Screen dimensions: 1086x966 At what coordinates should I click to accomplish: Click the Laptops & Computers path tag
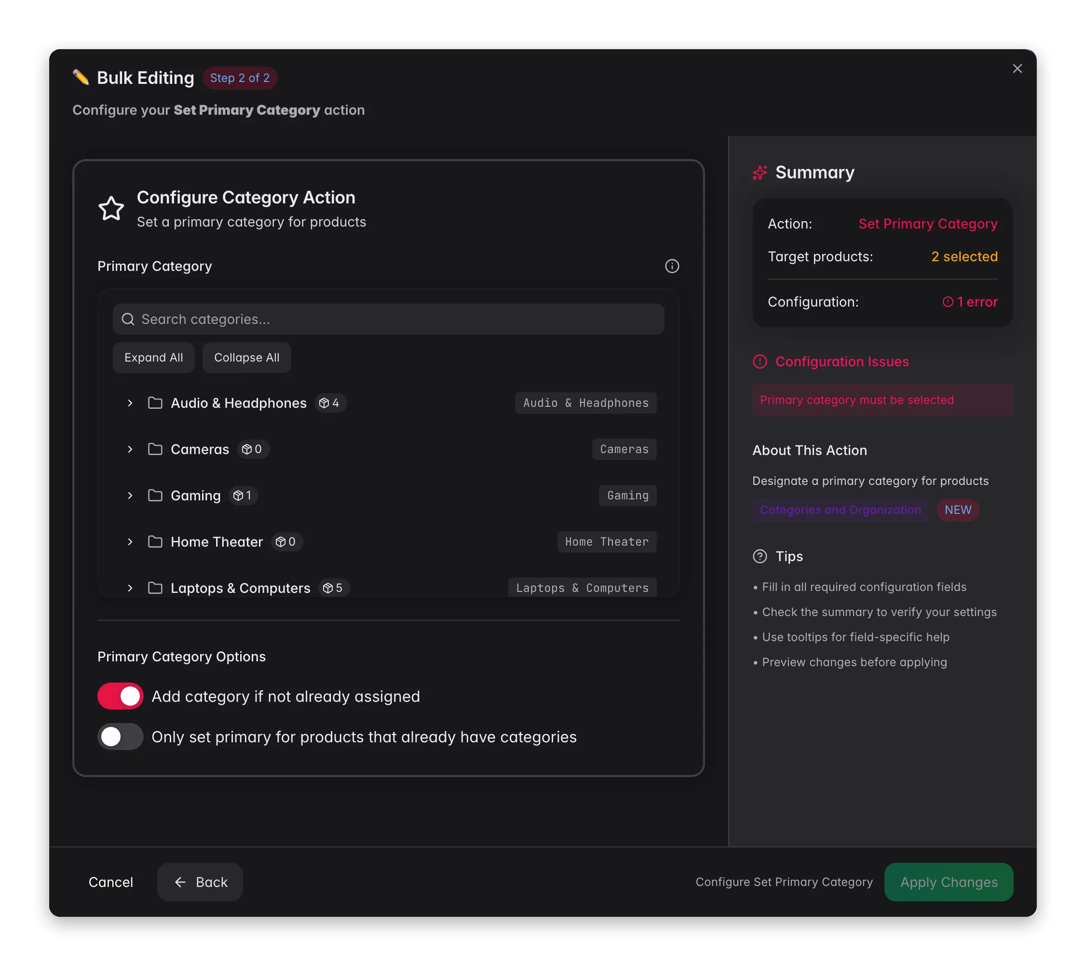583,587
